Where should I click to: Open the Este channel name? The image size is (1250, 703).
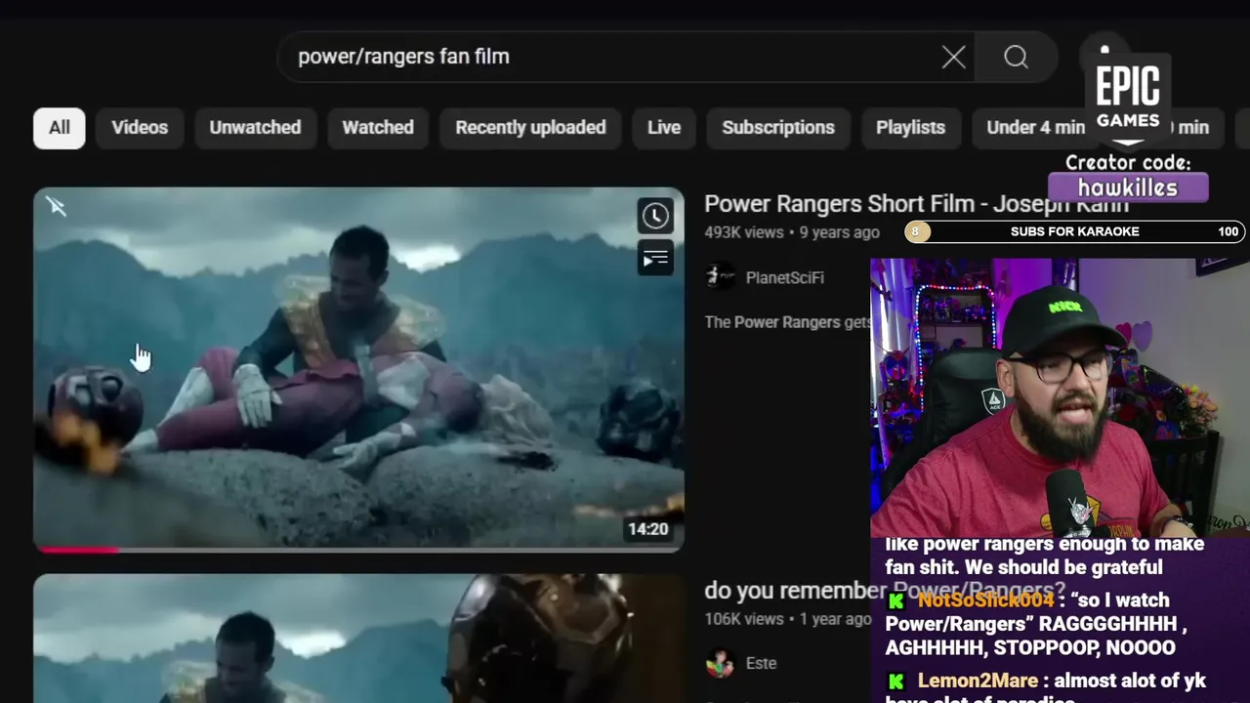point(761,663)
